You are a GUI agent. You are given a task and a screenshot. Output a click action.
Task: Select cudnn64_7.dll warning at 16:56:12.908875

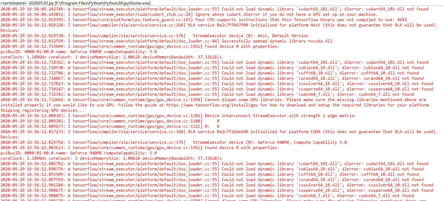pyautogui.click(x=207, y=196)
